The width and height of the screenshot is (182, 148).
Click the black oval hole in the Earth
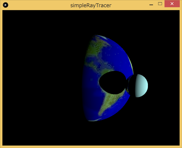click(x=112, y=82)
